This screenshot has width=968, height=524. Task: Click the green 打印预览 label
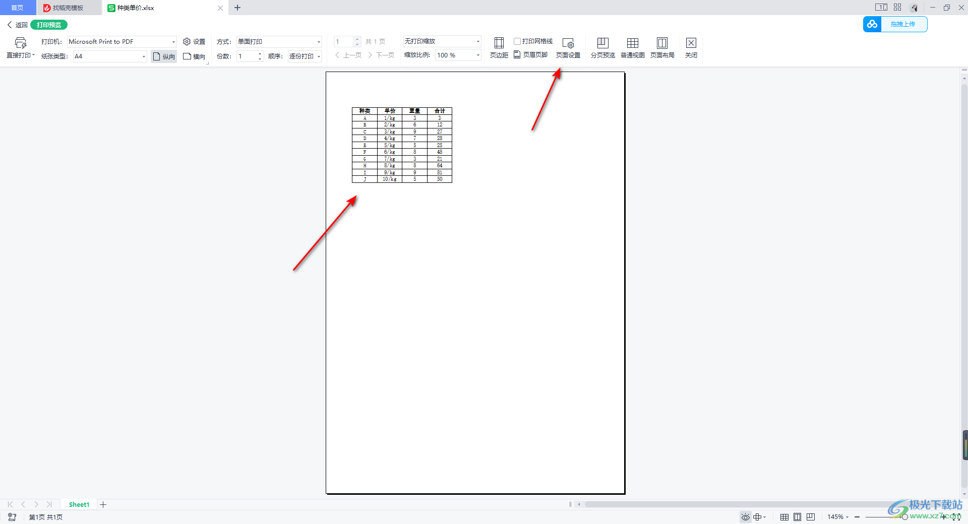click(49, 25)
